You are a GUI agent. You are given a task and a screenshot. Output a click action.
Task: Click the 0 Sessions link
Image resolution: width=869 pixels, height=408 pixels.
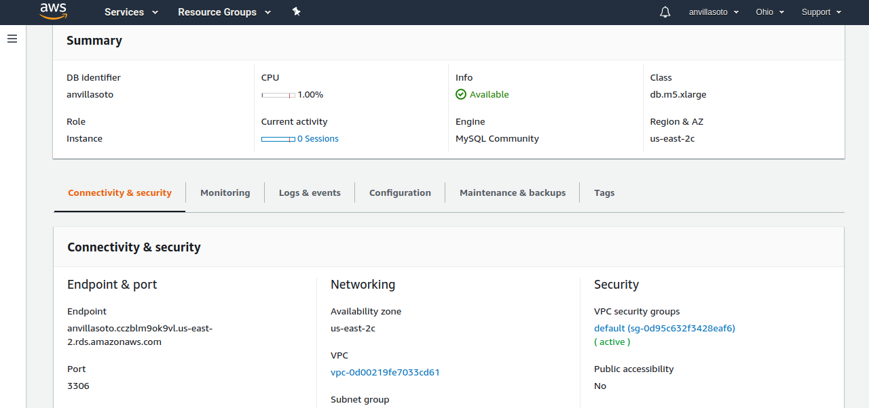(x=318, y=139)
